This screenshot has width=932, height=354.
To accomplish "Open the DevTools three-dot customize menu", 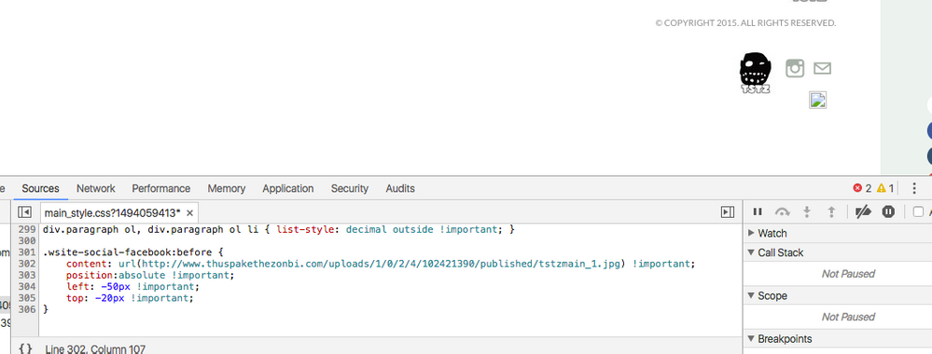I will point(914,188).
